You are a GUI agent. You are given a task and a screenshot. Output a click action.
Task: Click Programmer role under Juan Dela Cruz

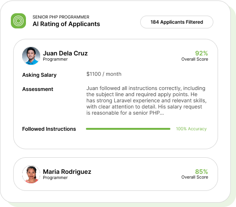55,59
